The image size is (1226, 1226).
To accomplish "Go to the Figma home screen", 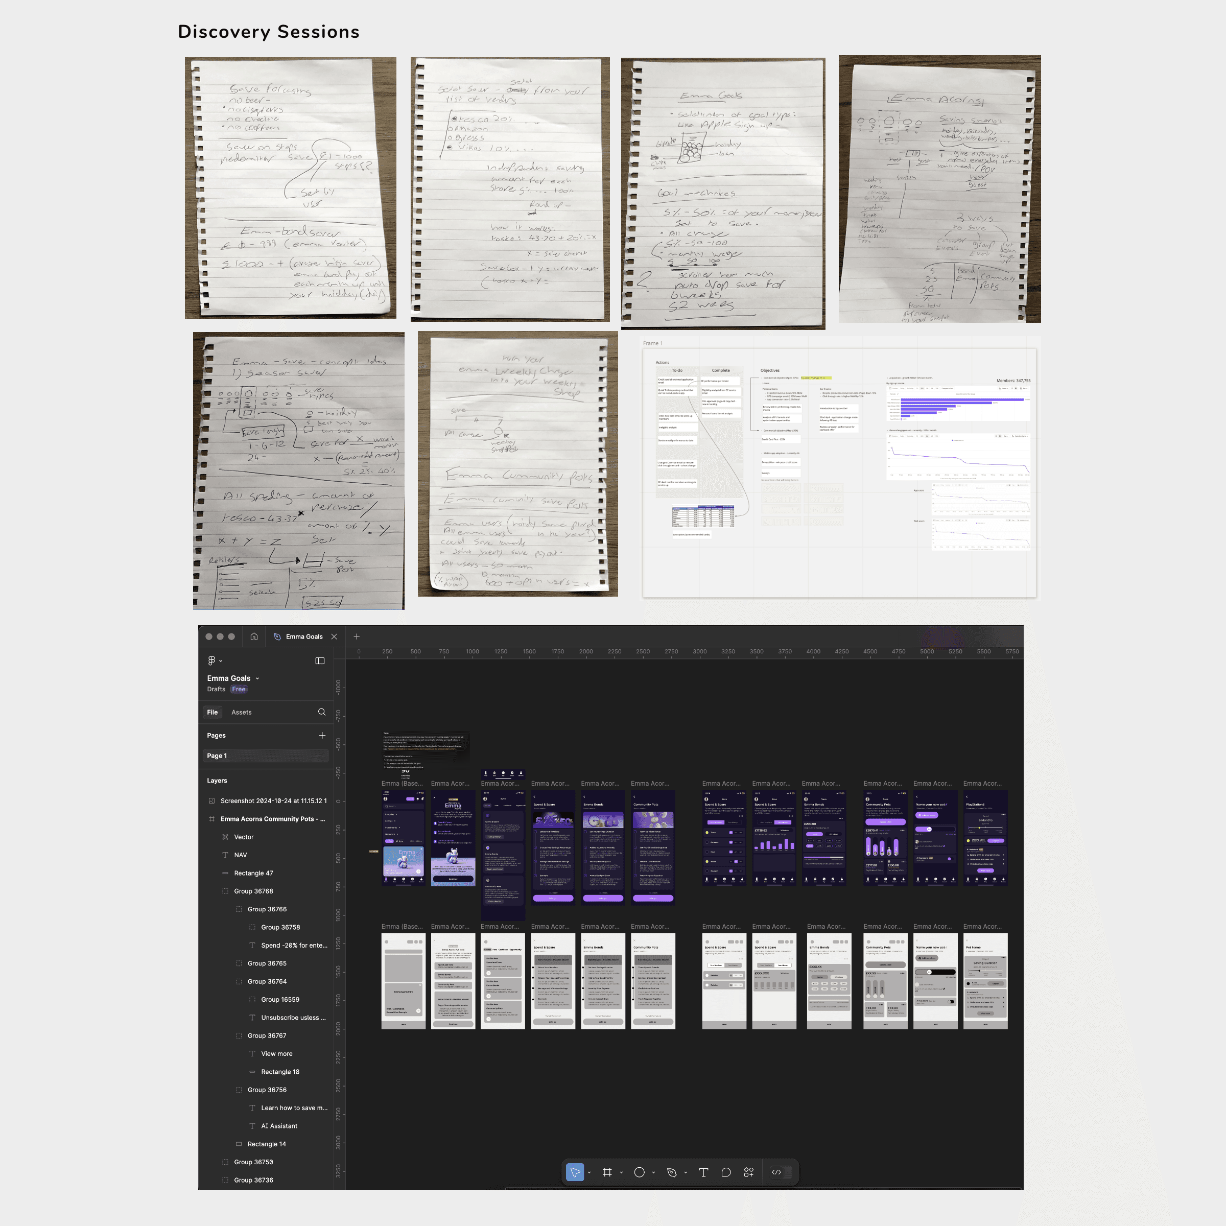I will click(x=254, y=636).
